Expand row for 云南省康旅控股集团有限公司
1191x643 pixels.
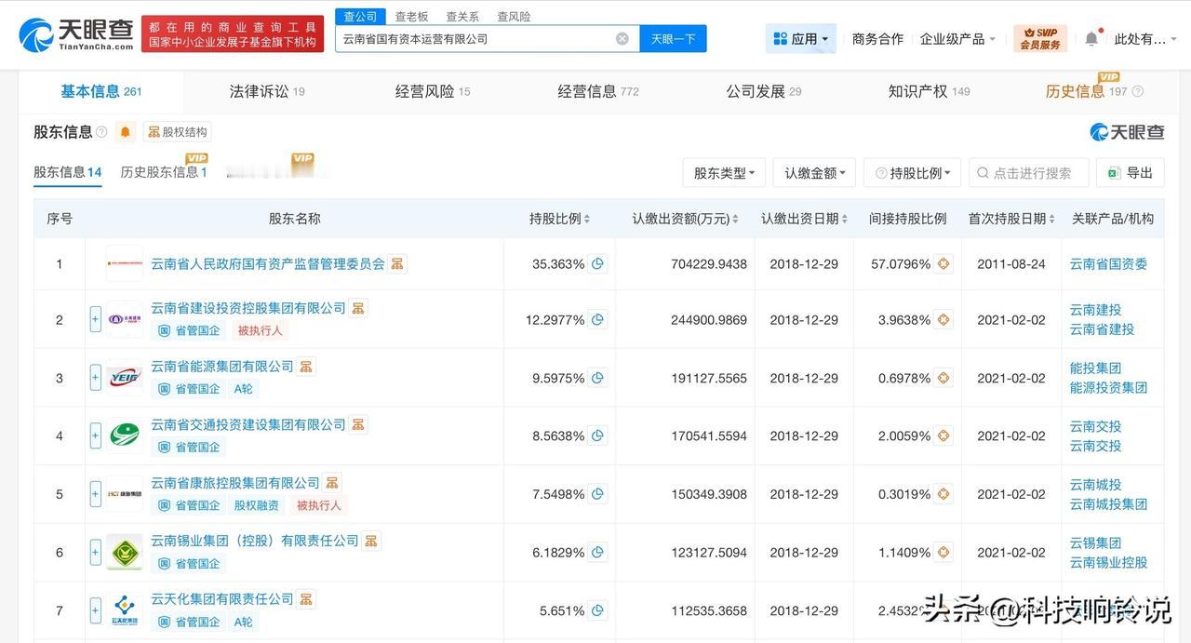click(95, 494)
